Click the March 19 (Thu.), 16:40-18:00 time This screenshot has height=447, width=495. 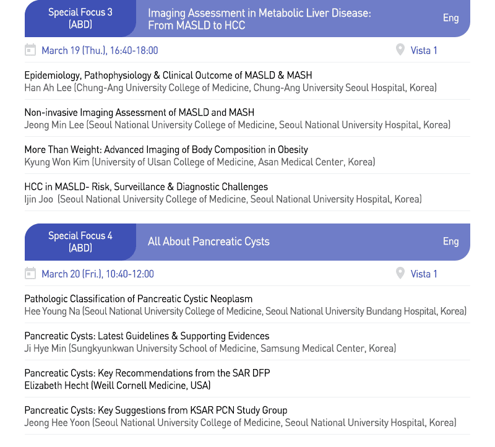100,51
